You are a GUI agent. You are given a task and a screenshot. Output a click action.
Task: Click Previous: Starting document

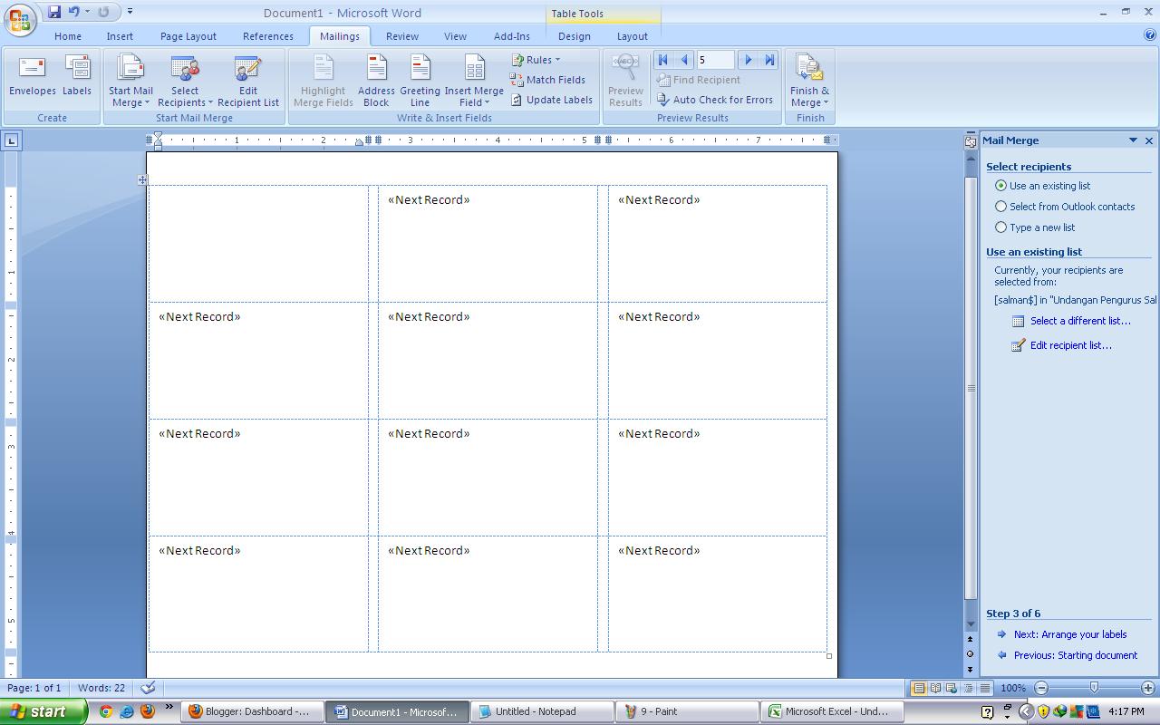pos(1076,655)
